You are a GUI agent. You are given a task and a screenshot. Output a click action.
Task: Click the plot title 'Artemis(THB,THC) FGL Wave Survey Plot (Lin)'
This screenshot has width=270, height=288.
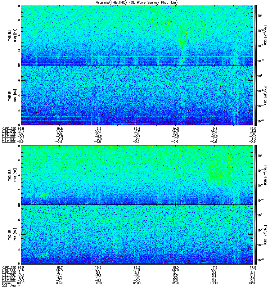pos(136,3)
